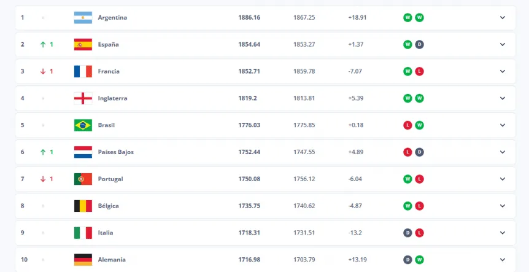529x272 pixels.
Task: Click the Portugal flag icon
Action: click(x=82, y=179)
